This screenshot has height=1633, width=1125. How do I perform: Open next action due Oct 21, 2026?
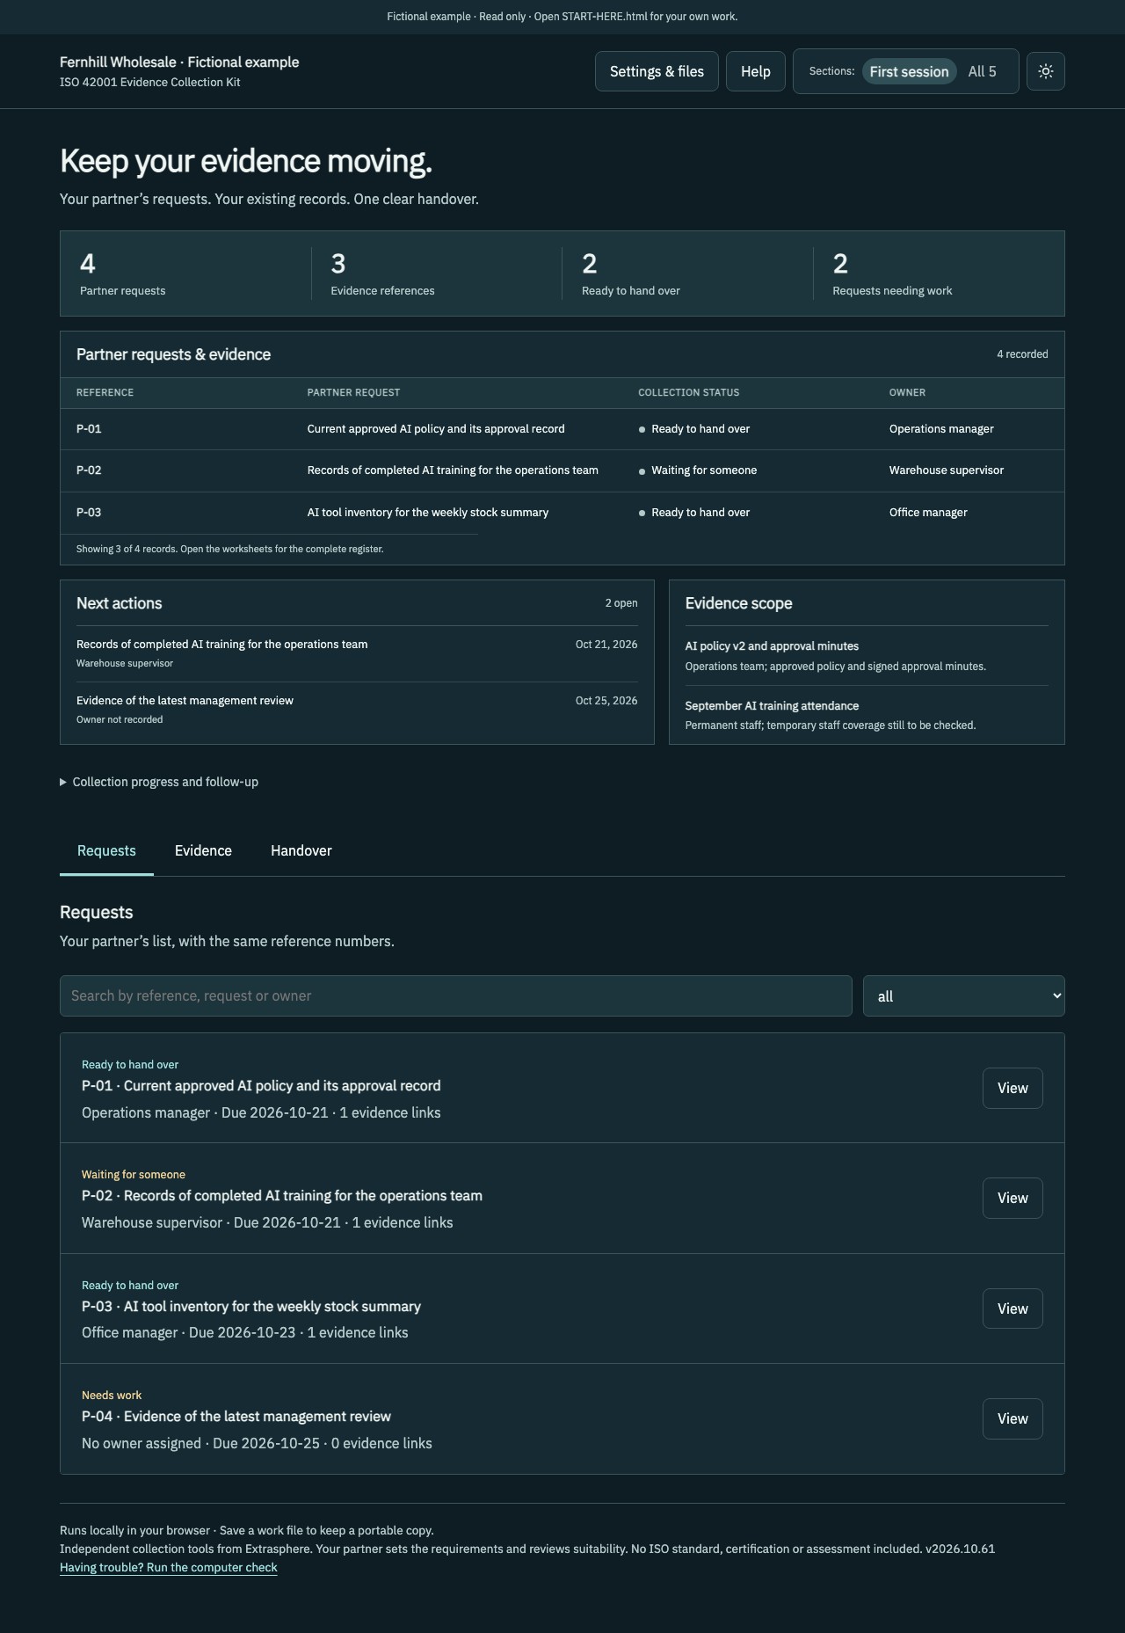357,653
